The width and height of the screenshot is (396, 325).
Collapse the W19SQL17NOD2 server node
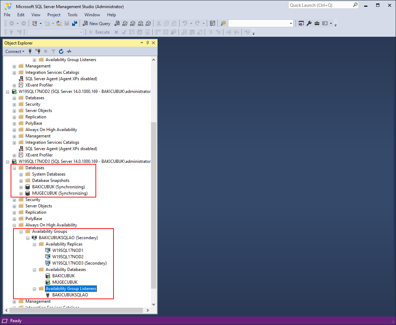7,92
